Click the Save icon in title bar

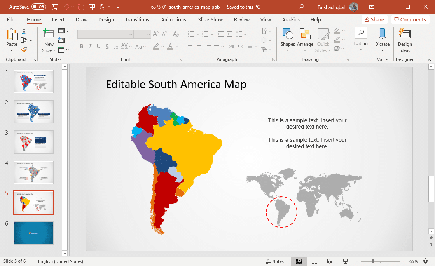(55, 7)
